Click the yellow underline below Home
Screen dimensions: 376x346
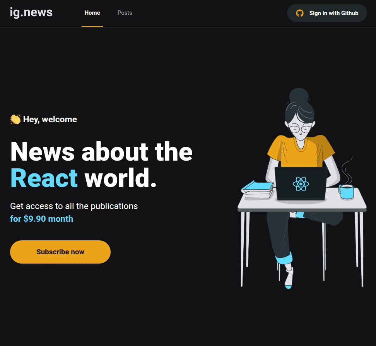point(92,26)
